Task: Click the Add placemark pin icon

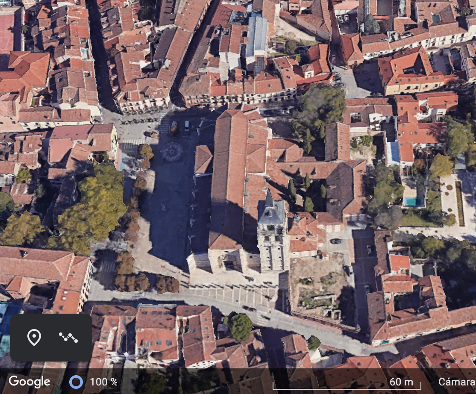Action: (34, 338)
